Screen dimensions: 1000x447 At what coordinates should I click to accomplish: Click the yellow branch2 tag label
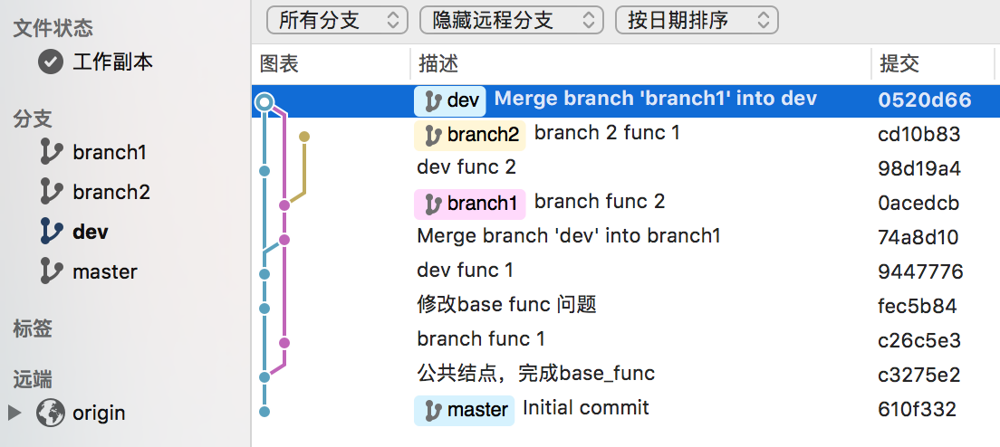point(470,135)
